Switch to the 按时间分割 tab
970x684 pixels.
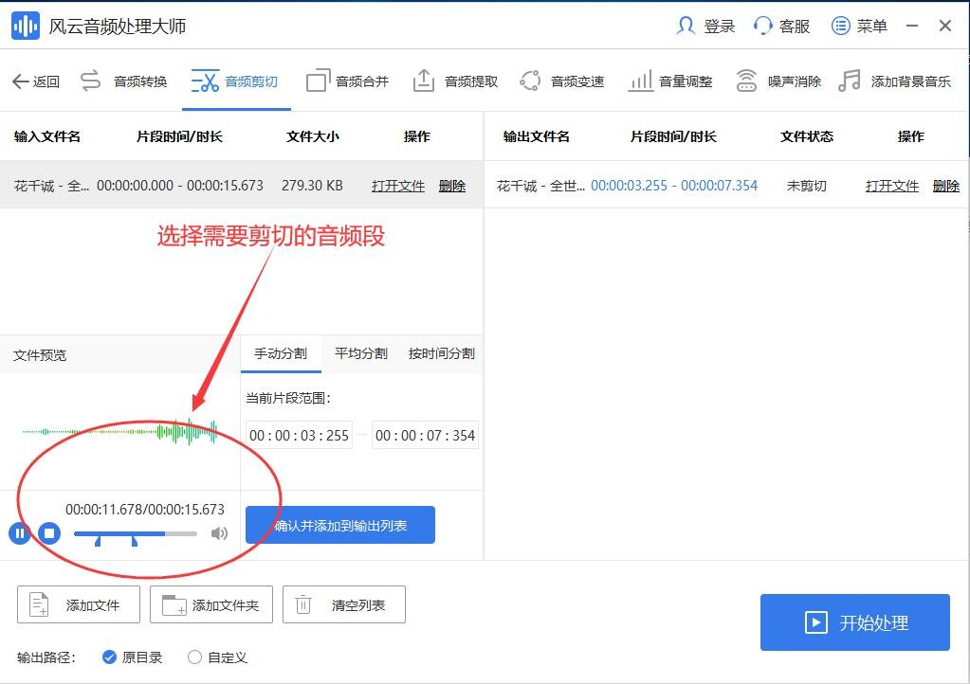pos(440,352)
